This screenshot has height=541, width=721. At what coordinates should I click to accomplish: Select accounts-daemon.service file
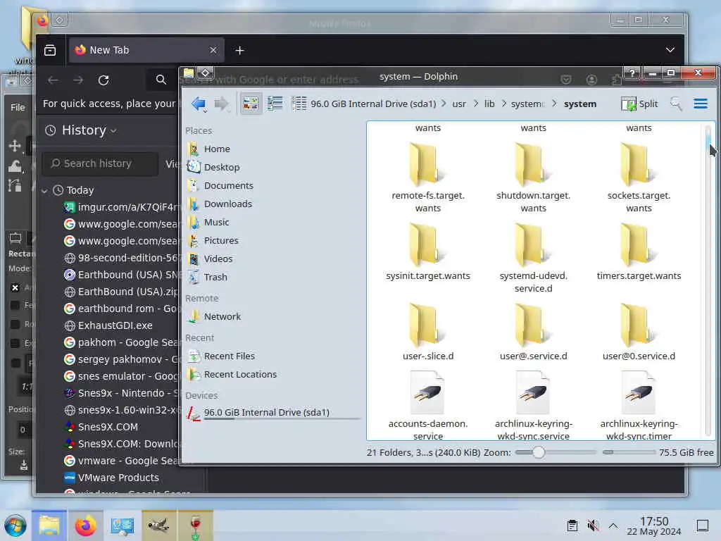(x=427, y=405)
